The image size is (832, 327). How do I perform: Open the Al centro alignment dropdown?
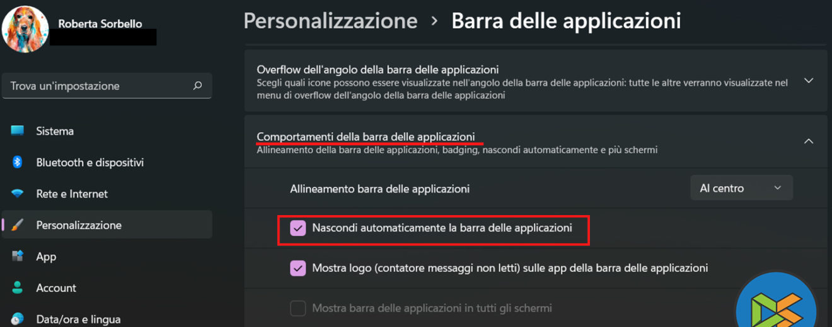point(741,188)
